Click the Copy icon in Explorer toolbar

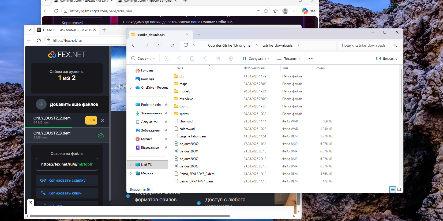(x=179, y=58)
